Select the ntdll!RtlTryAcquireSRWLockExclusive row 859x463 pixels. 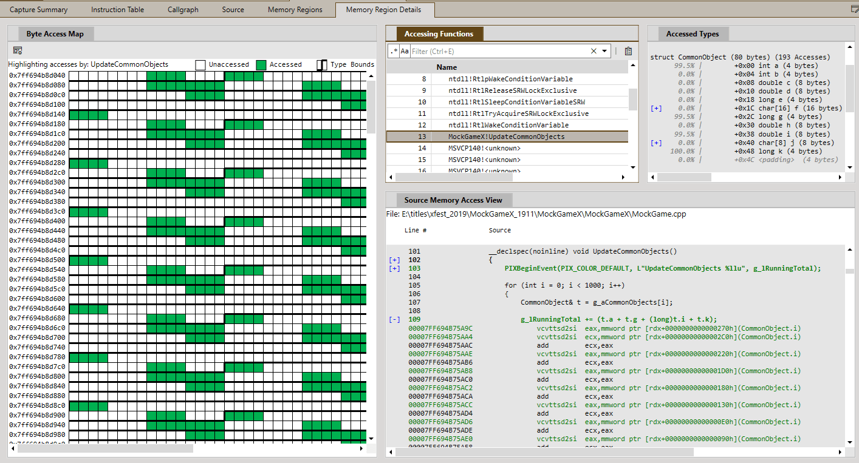(507, 113)
